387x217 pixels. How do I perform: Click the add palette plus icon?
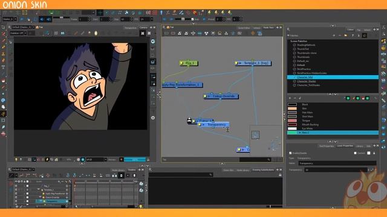point(334,36)
